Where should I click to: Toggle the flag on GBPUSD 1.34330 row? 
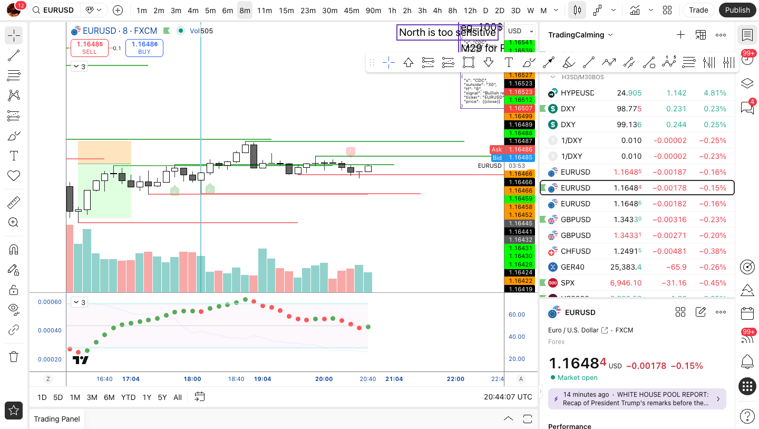pos(543,220)
